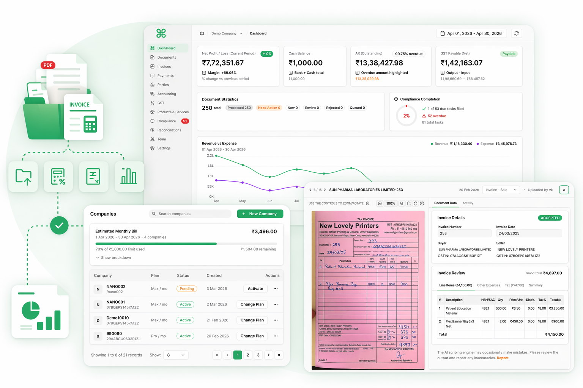The height and width of the screenshot is (388, 583).
Task: Open more actions for NANO0002 row
Action: [276, 289]
